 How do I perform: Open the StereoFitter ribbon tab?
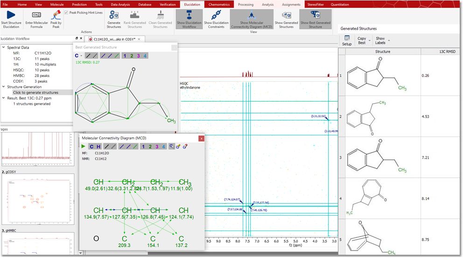coord(316,4)
